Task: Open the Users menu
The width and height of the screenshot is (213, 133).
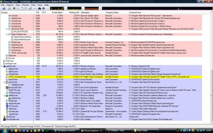Action: [40, 5]
